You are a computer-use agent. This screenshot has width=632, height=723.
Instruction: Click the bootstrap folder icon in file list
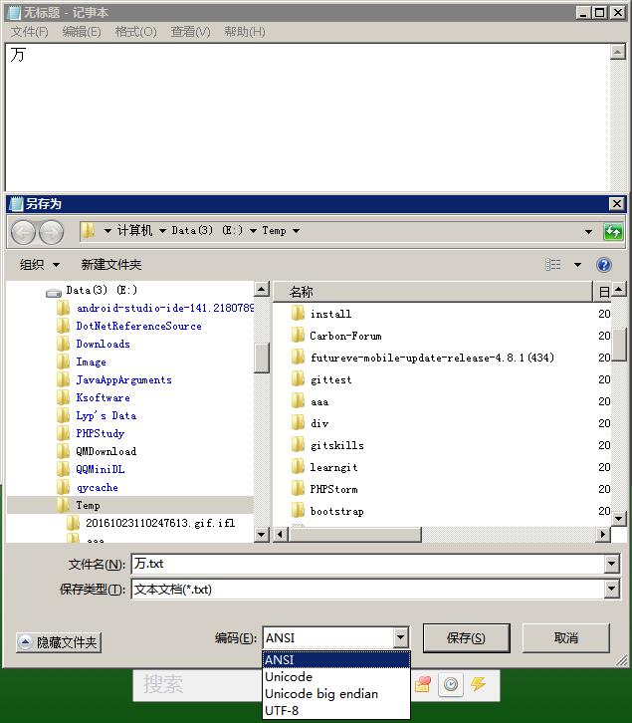pyautogui.click(x=299, y=511)
